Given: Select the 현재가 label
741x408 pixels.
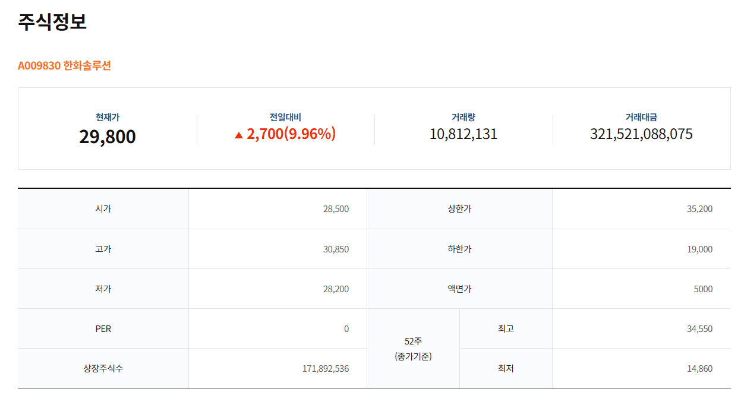Looking at the screenshot, I should 108,118.
